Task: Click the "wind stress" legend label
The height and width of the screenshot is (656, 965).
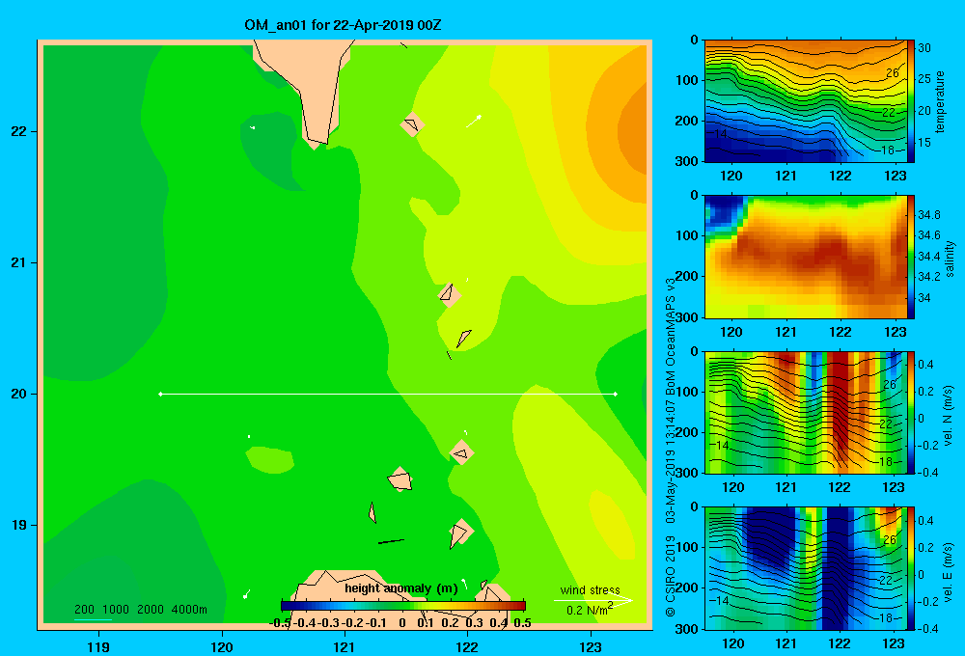Action: (591, 590)
